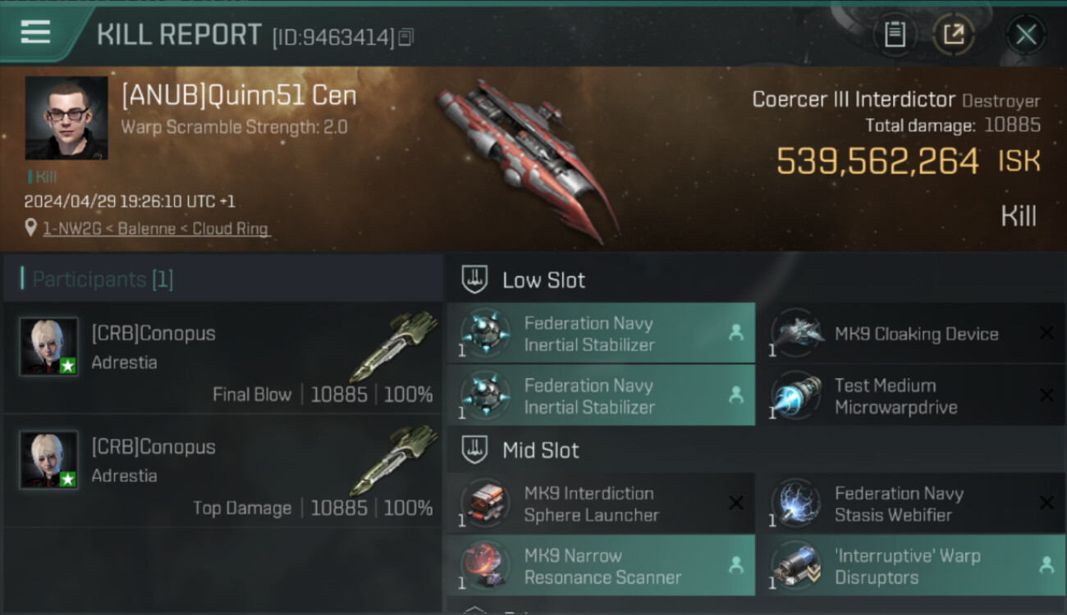Select the Final Blow Conopus participant entry

[x=222, y=358]
